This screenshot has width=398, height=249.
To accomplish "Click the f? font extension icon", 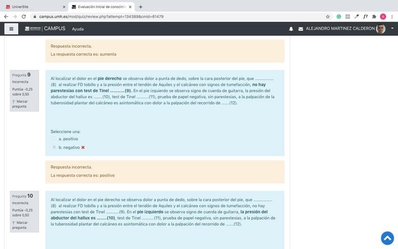I will point(365,16).
